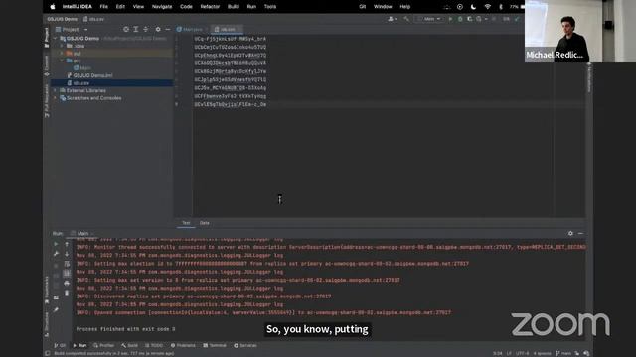Click the macOS Focus moon icon
636x357 pixels.
point(473,7)
